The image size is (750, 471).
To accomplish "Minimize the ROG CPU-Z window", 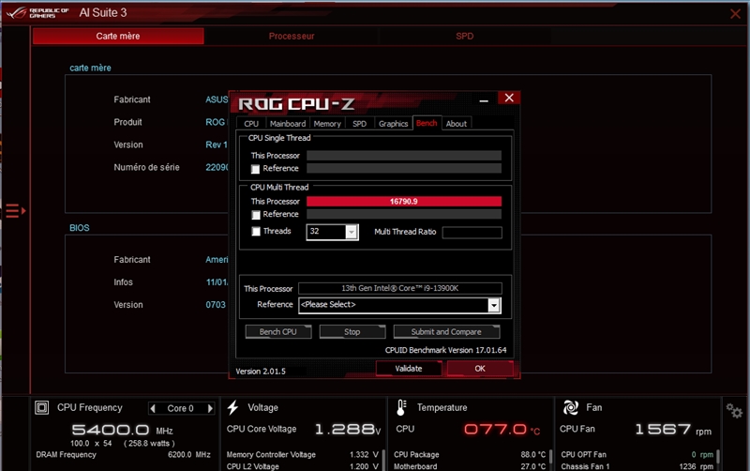I will [x=484, y=99].
